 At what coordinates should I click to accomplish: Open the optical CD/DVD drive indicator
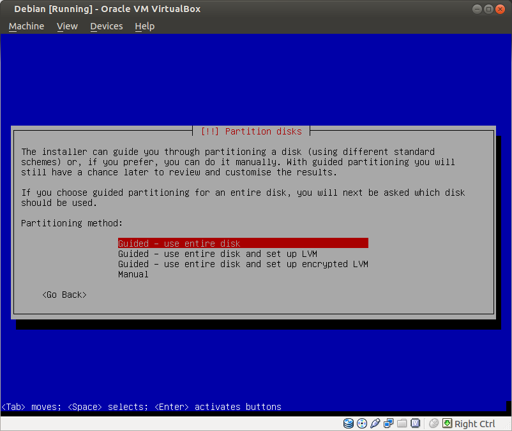[x=362, y=423]
